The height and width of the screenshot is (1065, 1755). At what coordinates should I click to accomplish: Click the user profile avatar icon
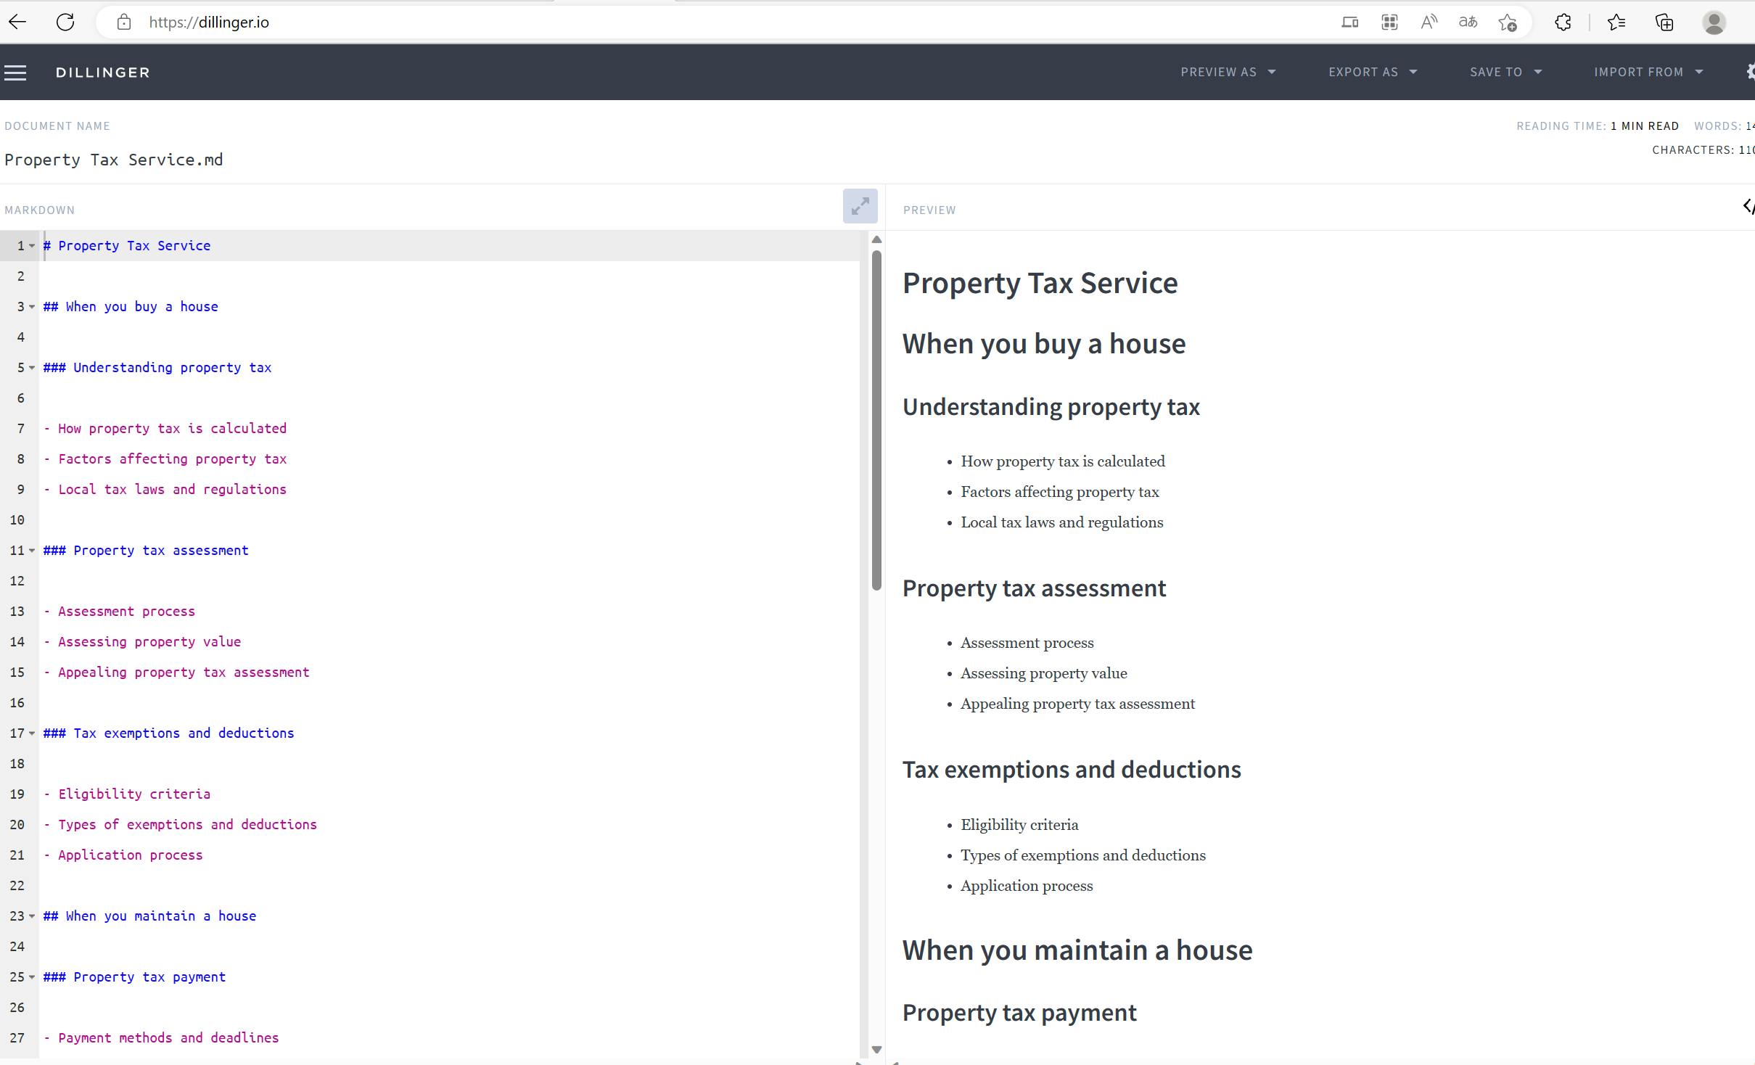pos(1714,22)
